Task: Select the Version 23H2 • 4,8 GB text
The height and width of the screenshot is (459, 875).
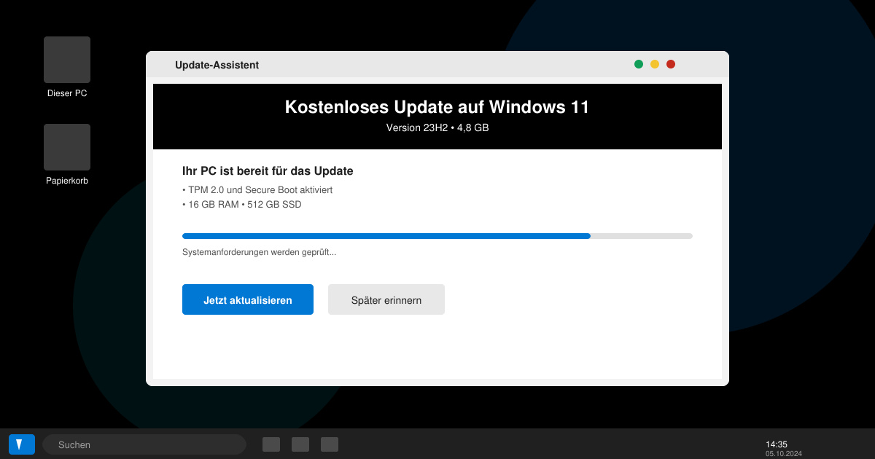Action: coord(437,127)
